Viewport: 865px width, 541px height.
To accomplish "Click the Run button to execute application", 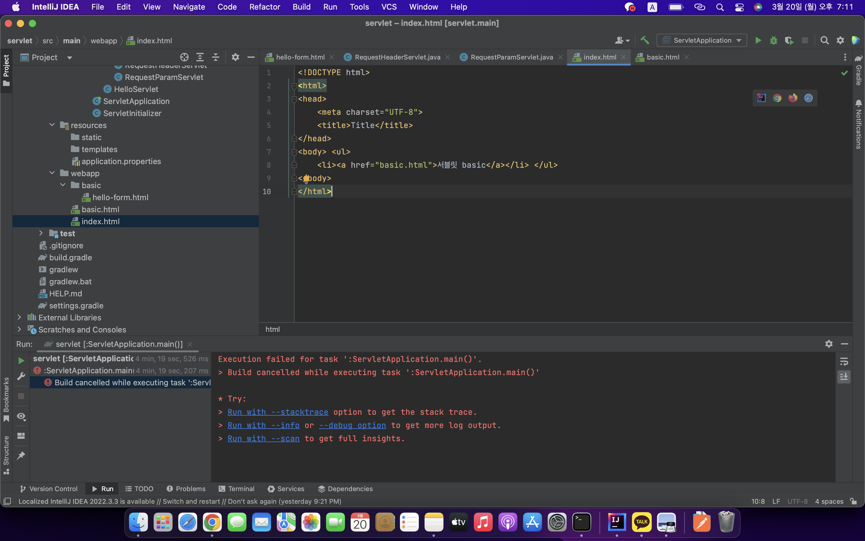I will 757,40.
